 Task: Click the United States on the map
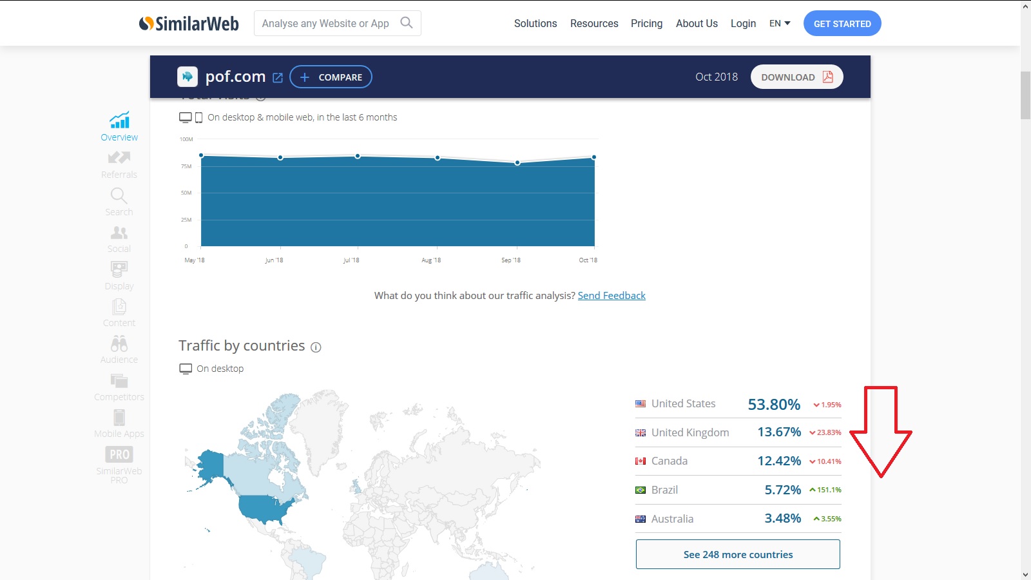point(264,509)
